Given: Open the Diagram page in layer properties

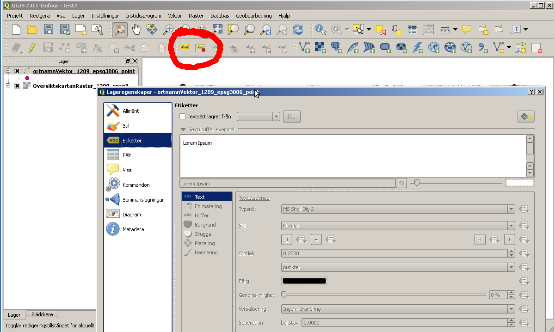Looking at the screenshot, I should click(138, 215).
